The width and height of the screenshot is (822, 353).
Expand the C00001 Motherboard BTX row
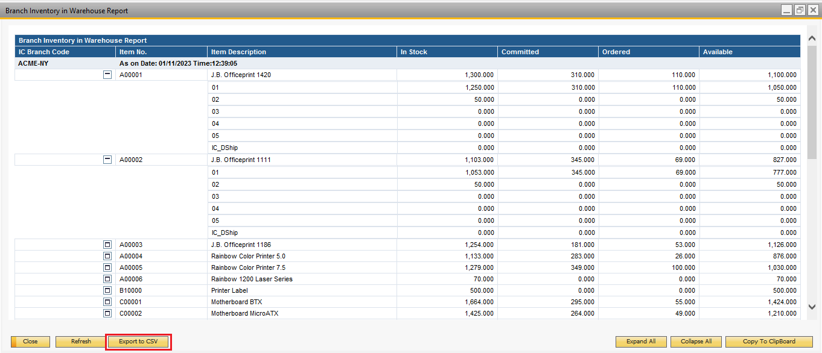[x=108, y=302]
